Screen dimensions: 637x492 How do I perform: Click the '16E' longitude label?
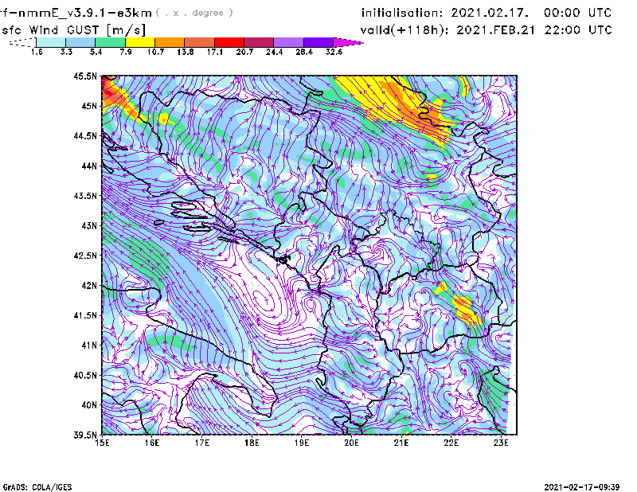pos(152,443)
